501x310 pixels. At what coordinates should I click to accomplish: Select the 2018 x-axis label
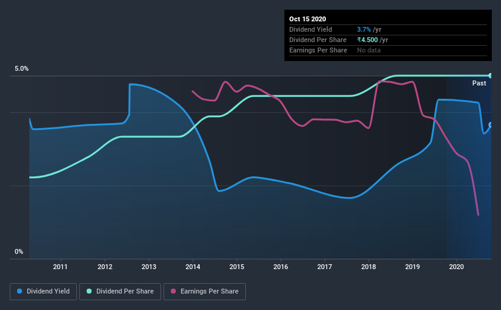[369, 267]
